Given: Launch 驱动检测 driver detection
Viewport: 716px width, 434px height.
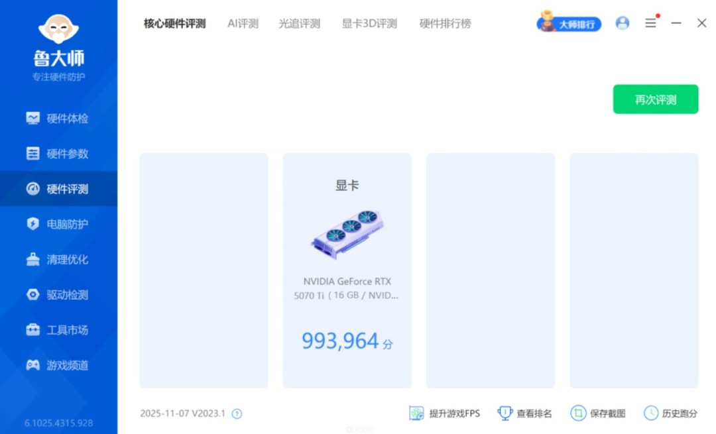Looking at the screenshot, I should coord(59,294).
